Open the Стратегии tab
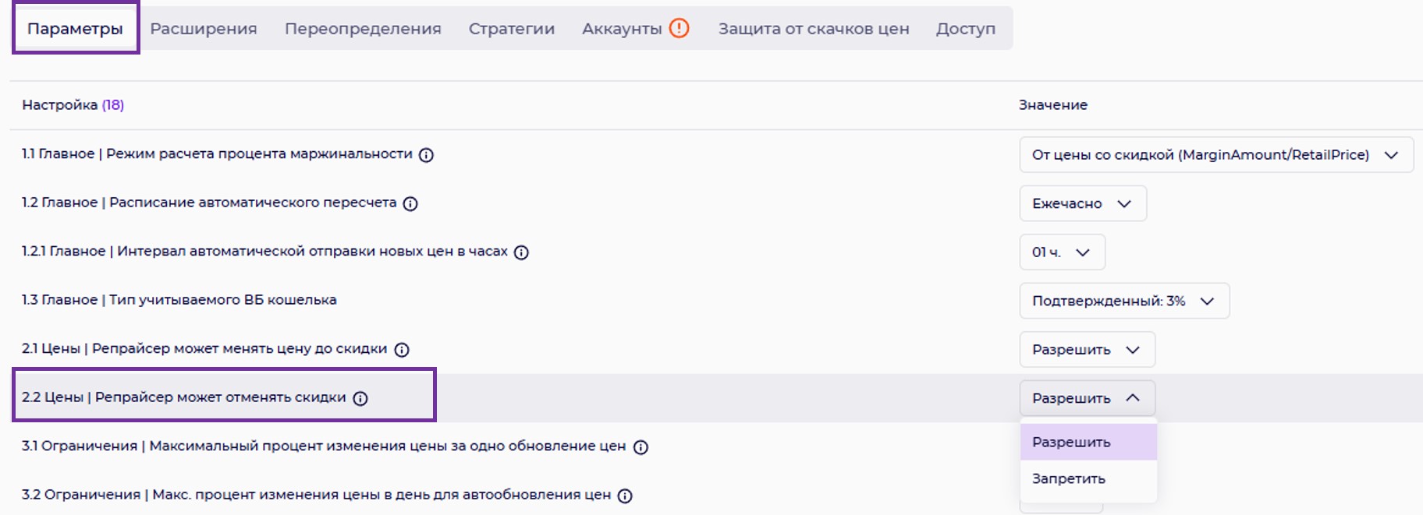This screenshot has width=1423, height=515. tap(512, 29)
